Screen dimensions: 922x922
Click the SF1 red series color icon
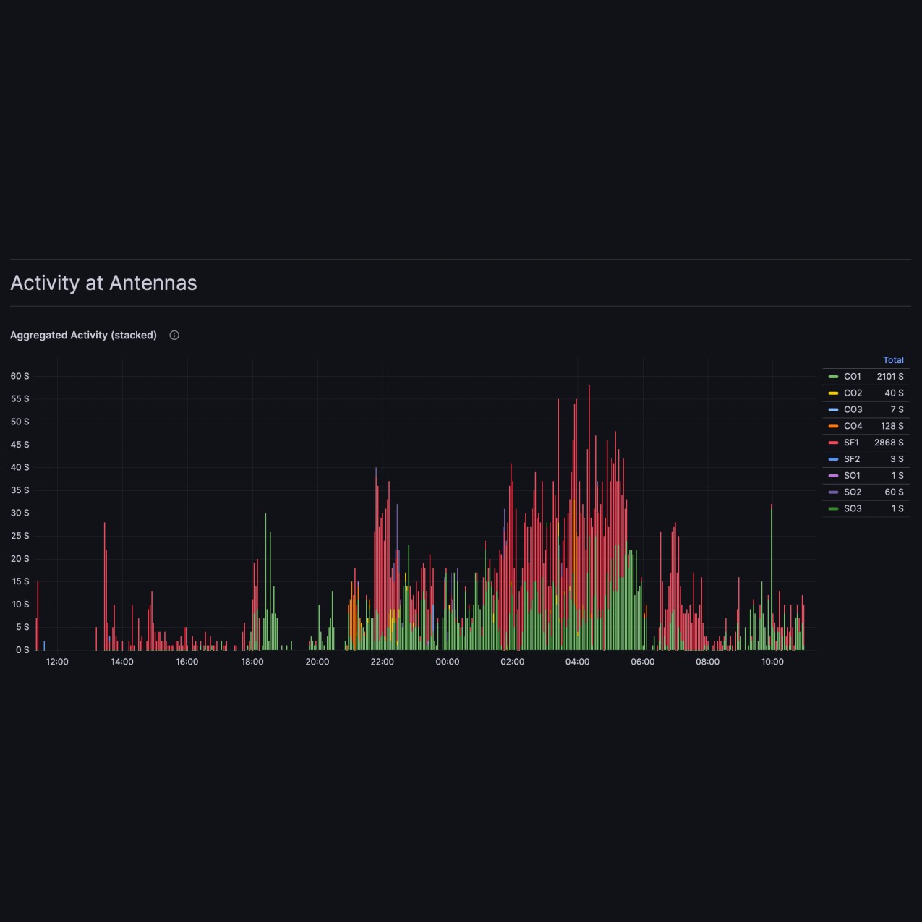point(833,443)
